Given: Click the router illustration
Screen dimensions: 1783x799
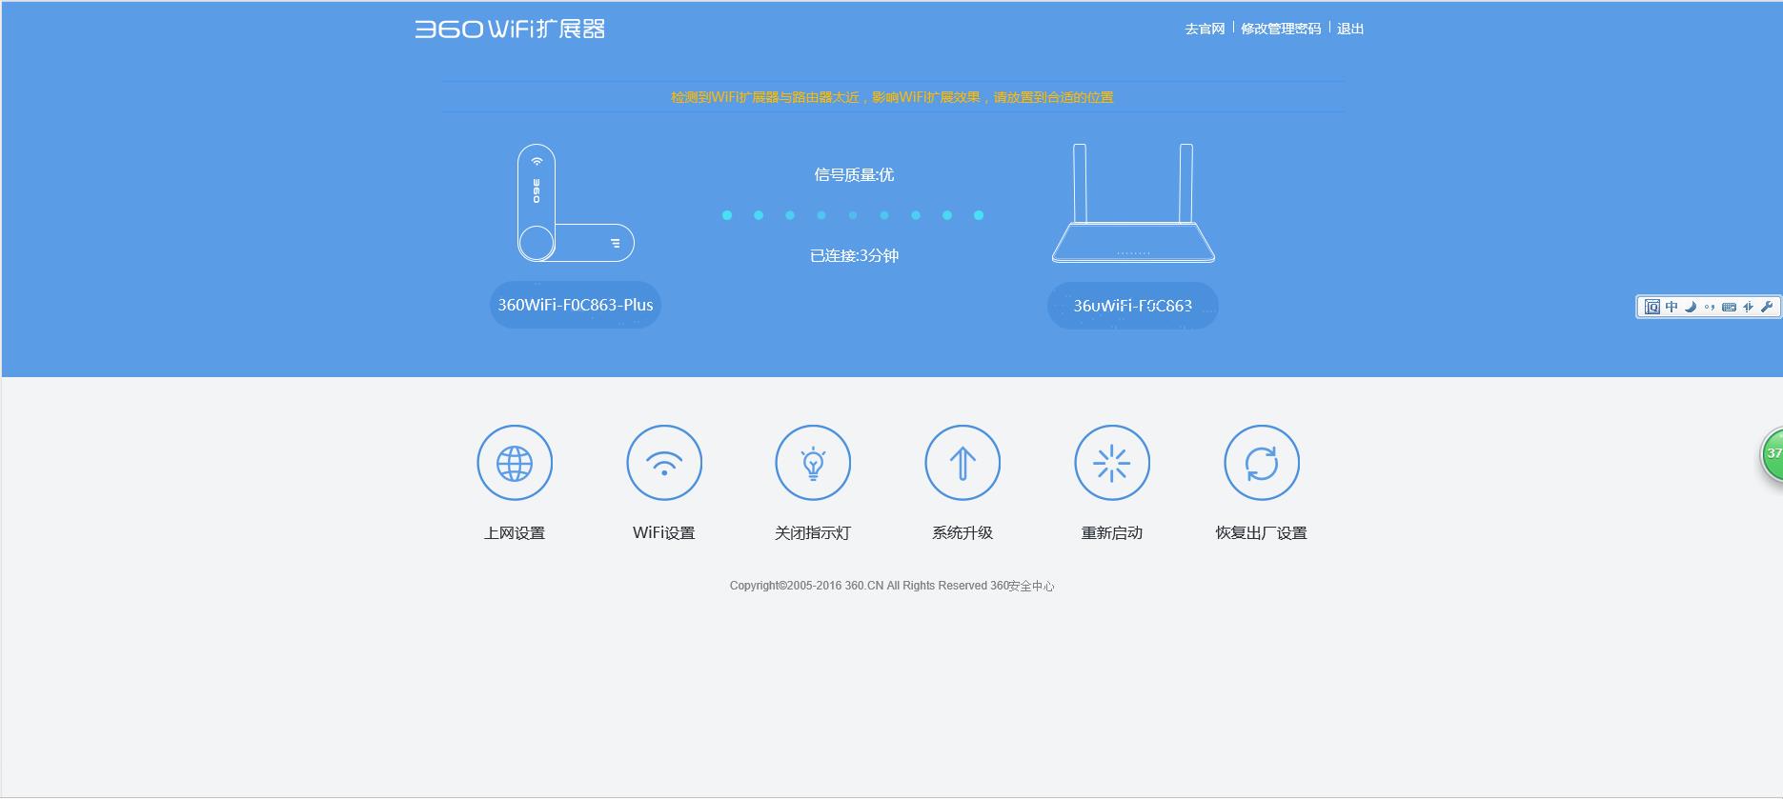Looking at the screenshot, I should [x=1133, y=203].
